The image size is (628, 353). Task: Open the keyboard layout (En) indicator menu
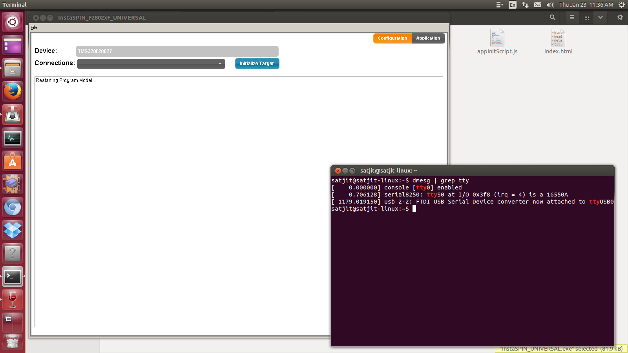coord(513,5)
